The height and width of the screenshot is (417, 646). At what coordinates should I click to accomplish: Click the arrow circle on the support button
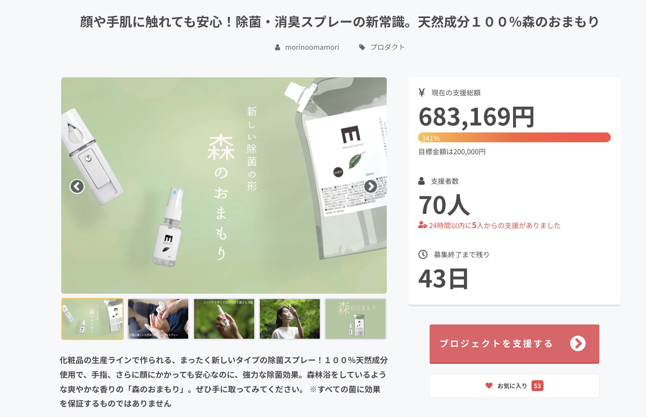click(578, 343)
